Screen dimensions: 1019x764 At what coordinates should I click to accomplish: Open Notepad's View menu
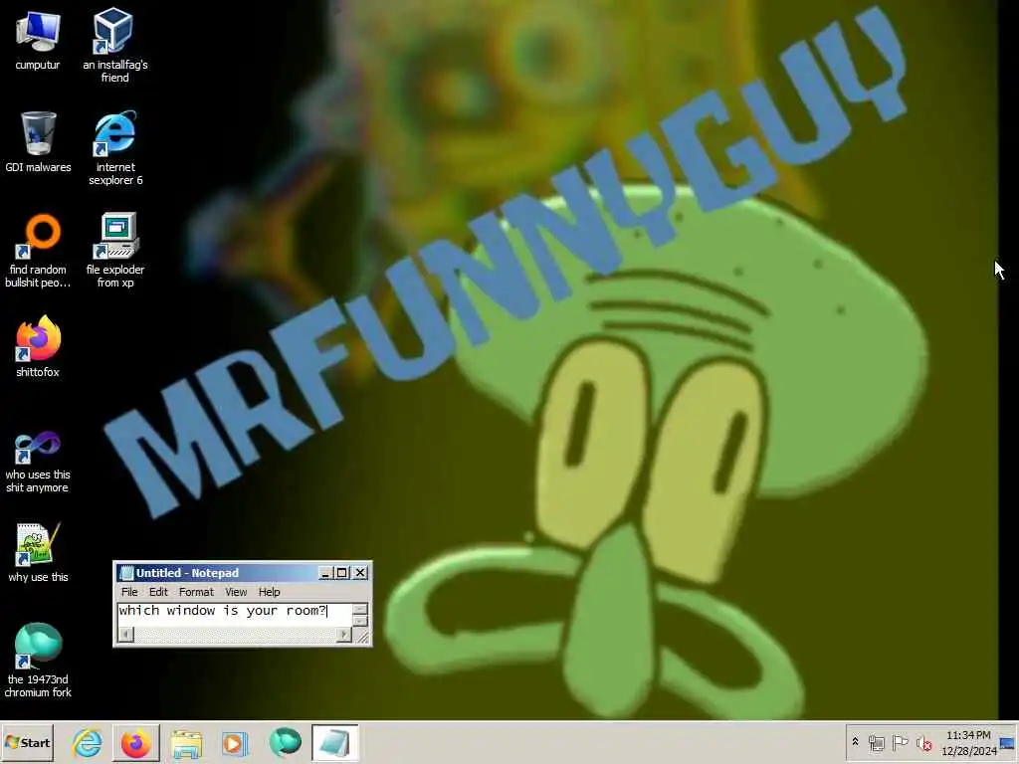236,592
